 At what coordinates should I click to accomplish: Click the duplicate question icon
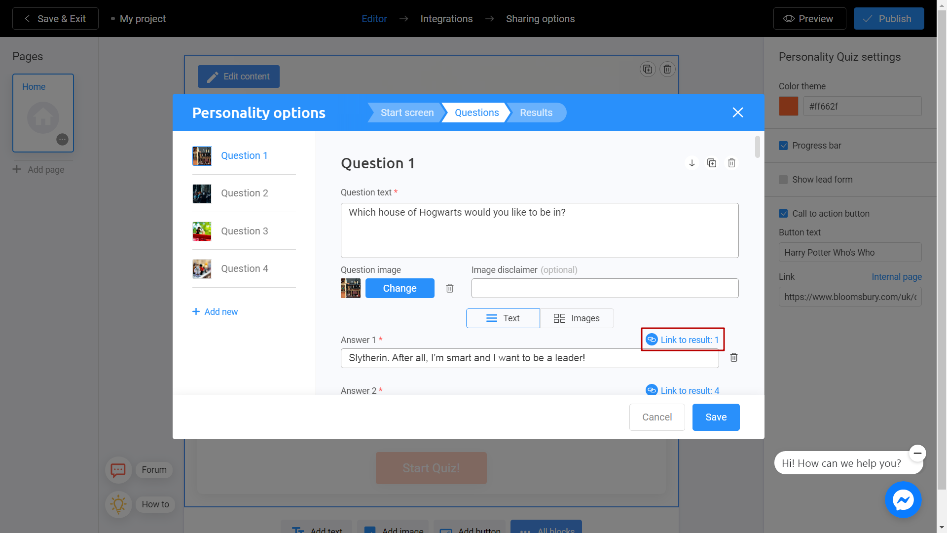(712, 163)
